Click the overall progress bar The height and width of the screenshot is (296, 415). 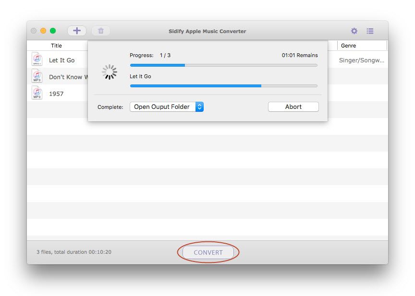coord(224,65)
